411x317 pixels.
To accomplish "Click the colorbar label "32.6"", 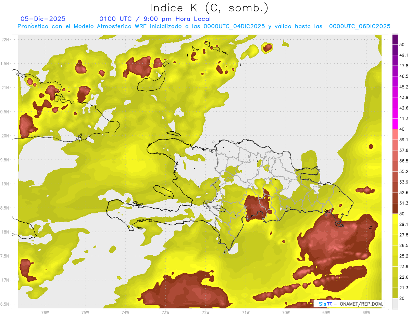I will pyautogui.click(x=404, y=193).
